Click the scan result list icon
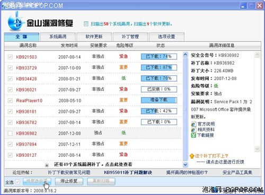 pos(86,24)
